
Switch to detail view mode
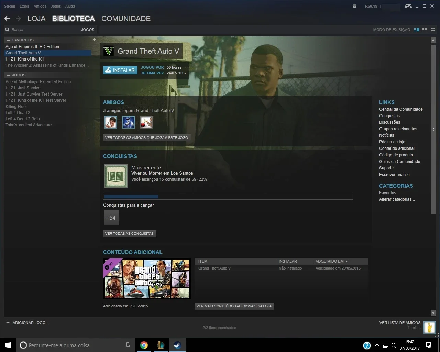[417, 30]
